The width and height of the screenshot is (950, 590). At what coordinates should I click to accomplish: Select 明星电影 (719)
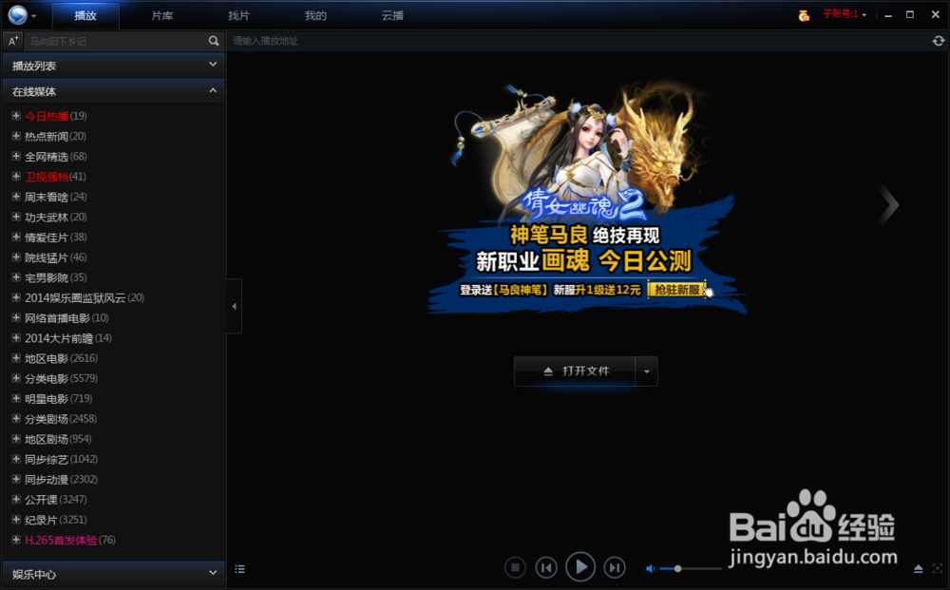(x=58, y=399)
